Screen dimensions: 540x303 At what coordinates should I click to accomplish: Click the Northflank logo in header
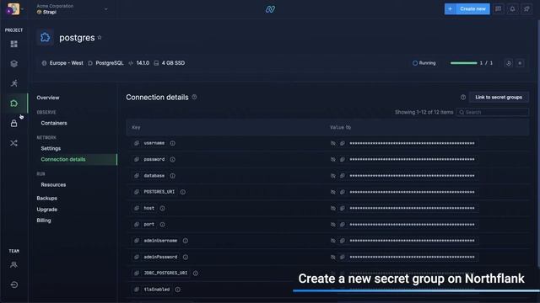pos(270,9)
